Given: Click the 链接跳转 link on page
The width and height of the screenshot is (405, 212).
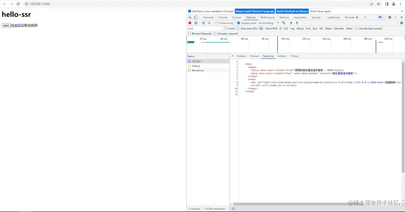Looking at the screenshot, I should (17, 25).
